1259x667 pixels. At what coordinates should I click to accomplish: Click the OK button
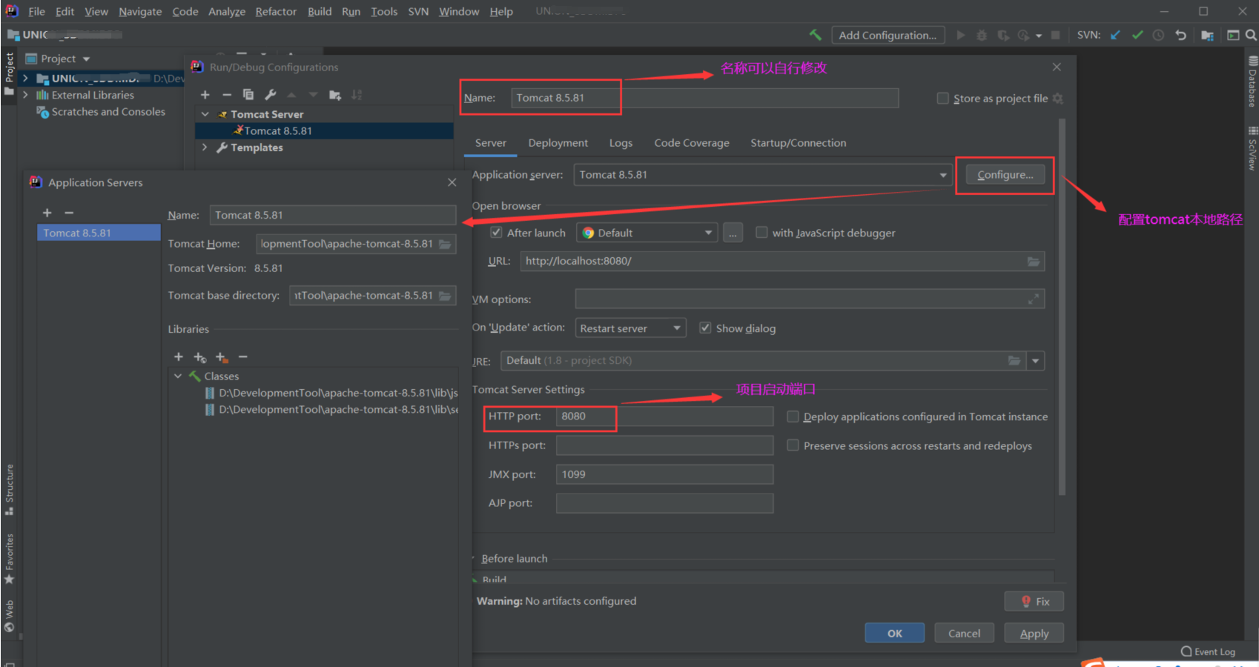click(894, 633)
